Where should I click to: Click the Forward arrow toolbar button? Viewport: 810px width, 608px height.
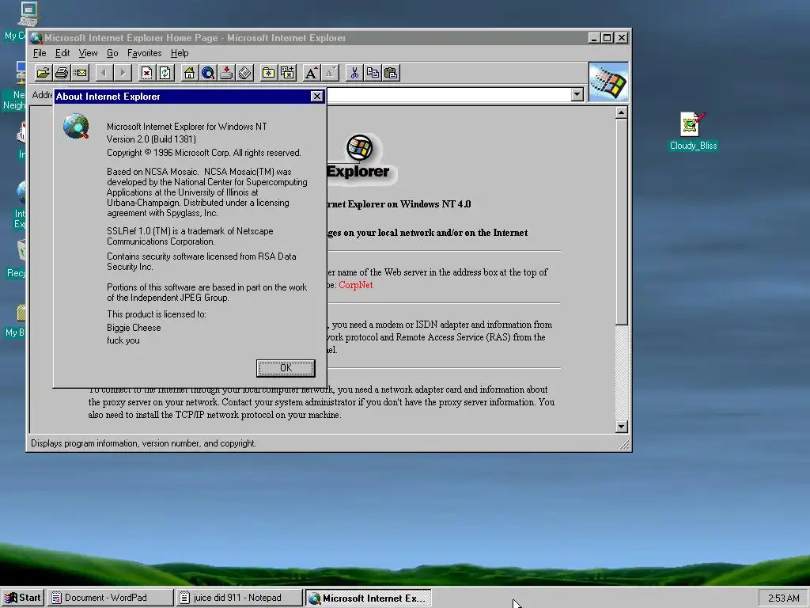[123, 73]
